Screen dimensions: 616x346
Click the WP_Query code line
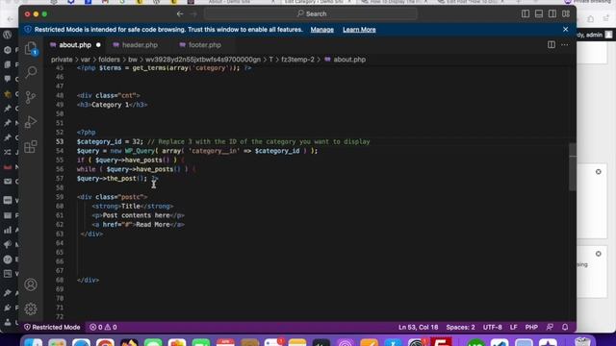tap(196, 151)
